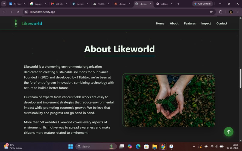This screenshot has height=151, width=242.
Task: Show hidden system tray icons
Action: [194, 147]
